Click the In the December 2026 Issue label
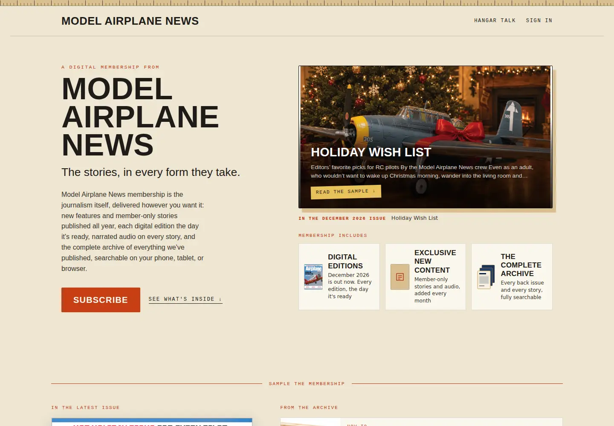Screen dimensions: 614x426 pos(342,218)
